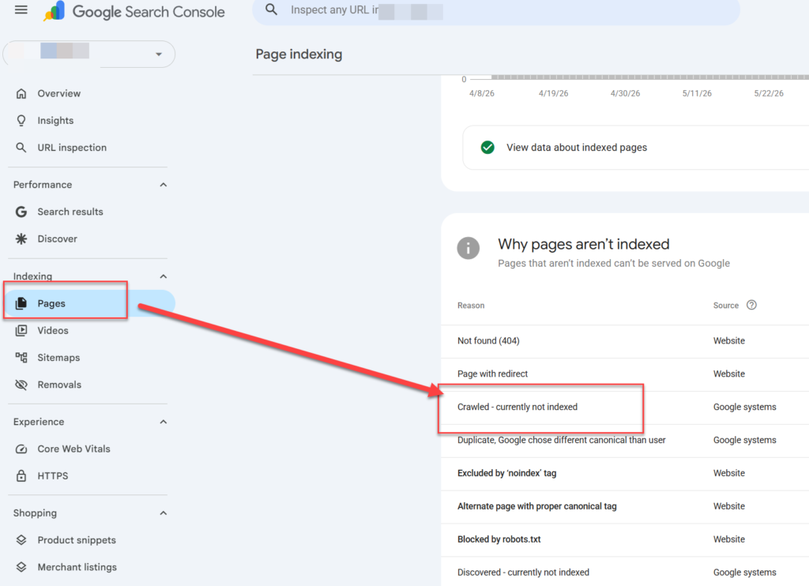Click the Reason column header
Screen dimensions: 809x586
click(471, 306)
